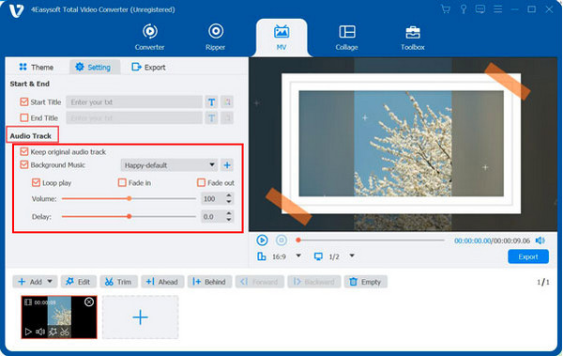Enable the Fade in checkbox

pyautogui.click(x=122, y=182)
